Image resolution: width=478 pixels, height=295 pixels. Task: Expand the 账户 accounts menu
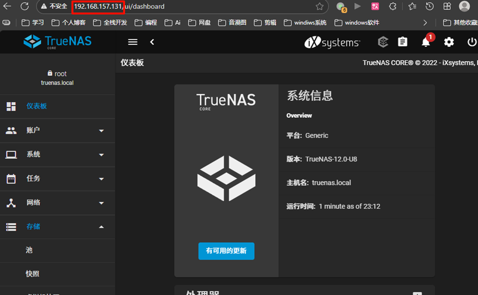pos(58,130)
